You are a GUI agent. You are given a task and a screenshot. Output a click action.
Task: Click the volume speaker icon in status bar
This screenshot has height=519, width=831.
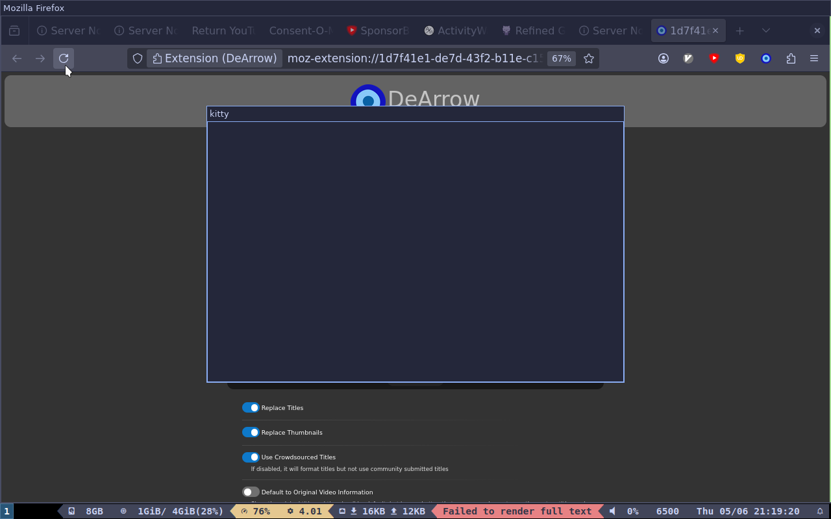(x=612, y=511)
